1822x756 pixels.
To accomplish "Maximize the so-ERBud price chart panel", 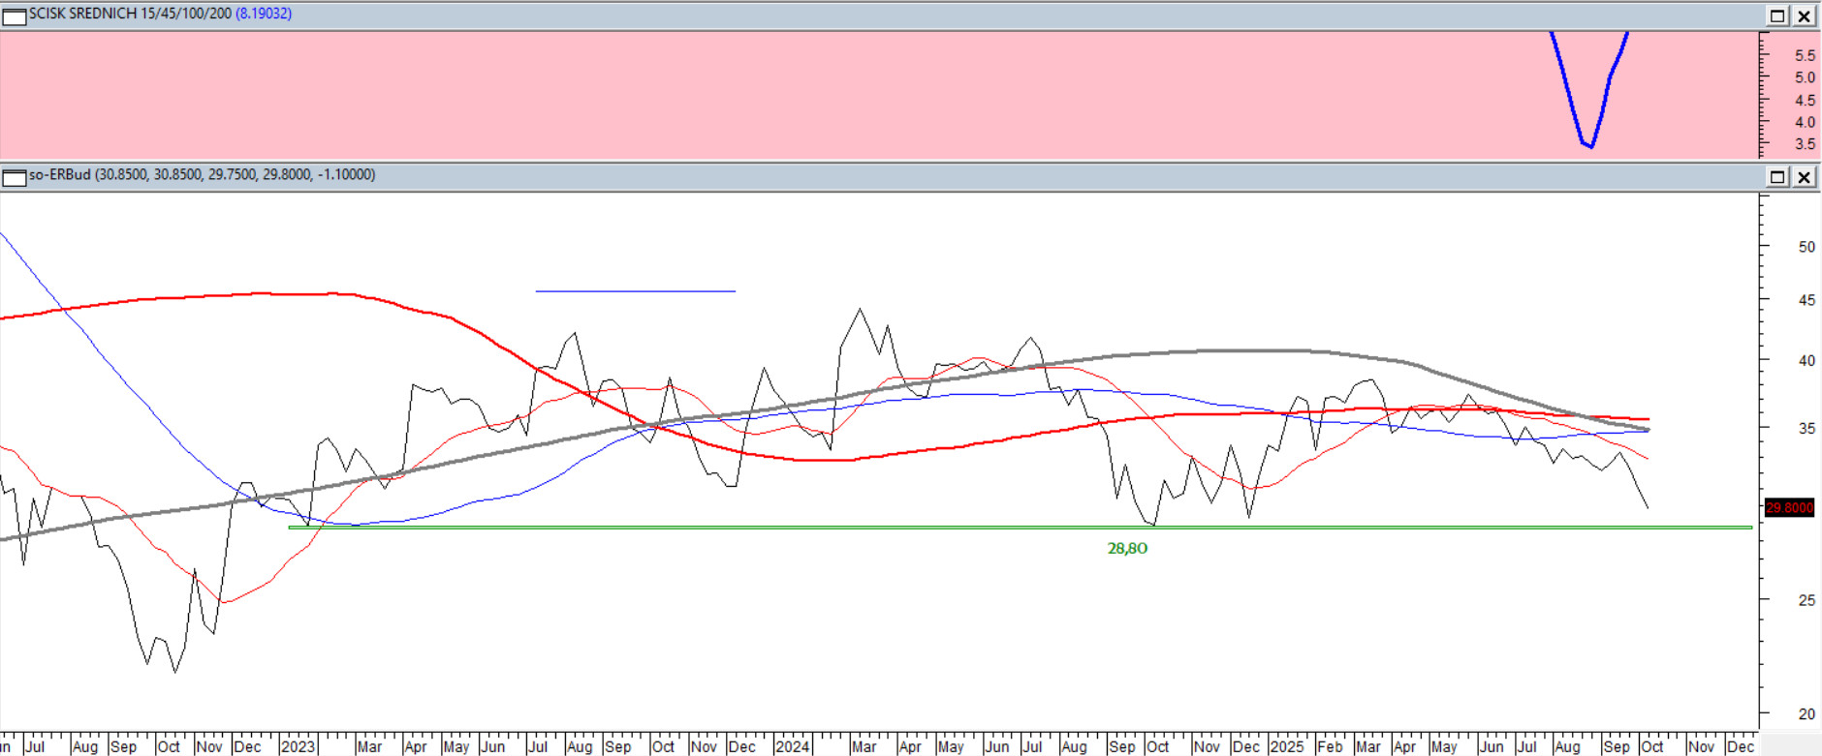I will pyautogui.click(x=1777, y=177).
